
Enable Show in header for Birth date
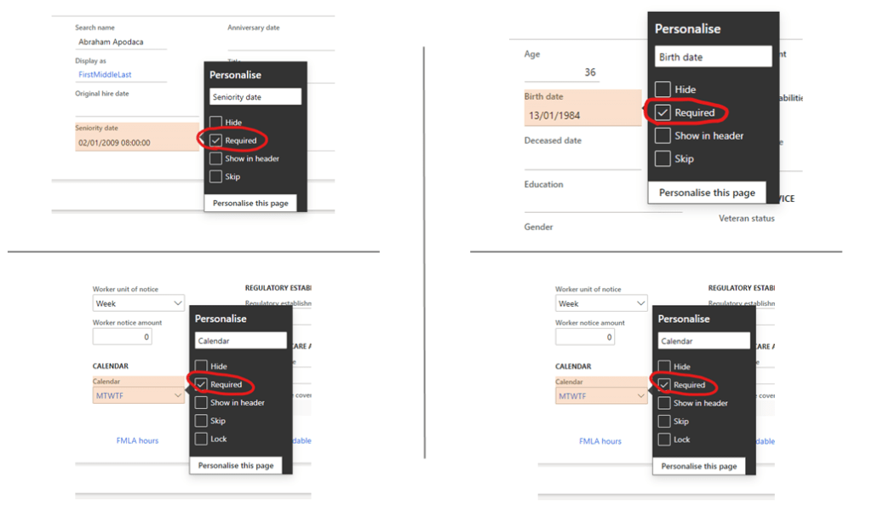663,135
